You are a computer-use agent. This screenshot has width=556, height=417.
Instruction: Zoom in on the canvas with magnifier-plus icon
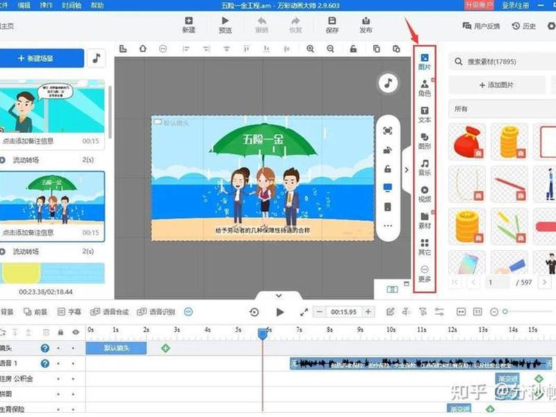(x=310, y=49)
